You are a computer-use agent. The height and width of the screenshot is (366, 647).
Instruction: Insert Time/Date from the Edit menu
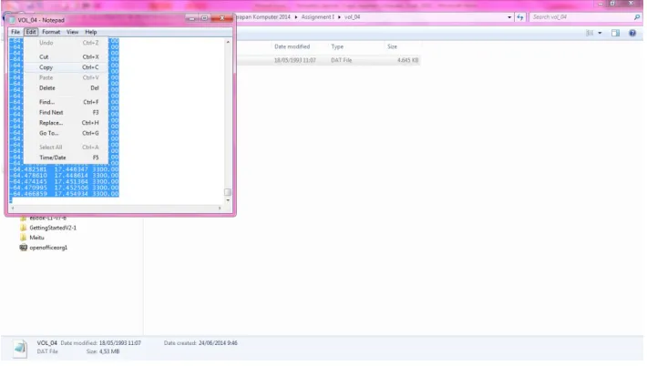[x=66, y=158]
